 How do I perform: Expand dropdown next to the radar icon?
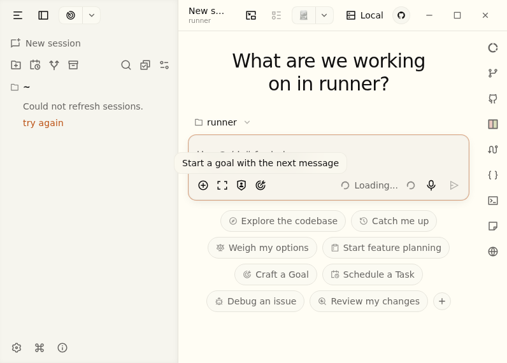click(92, 15)
